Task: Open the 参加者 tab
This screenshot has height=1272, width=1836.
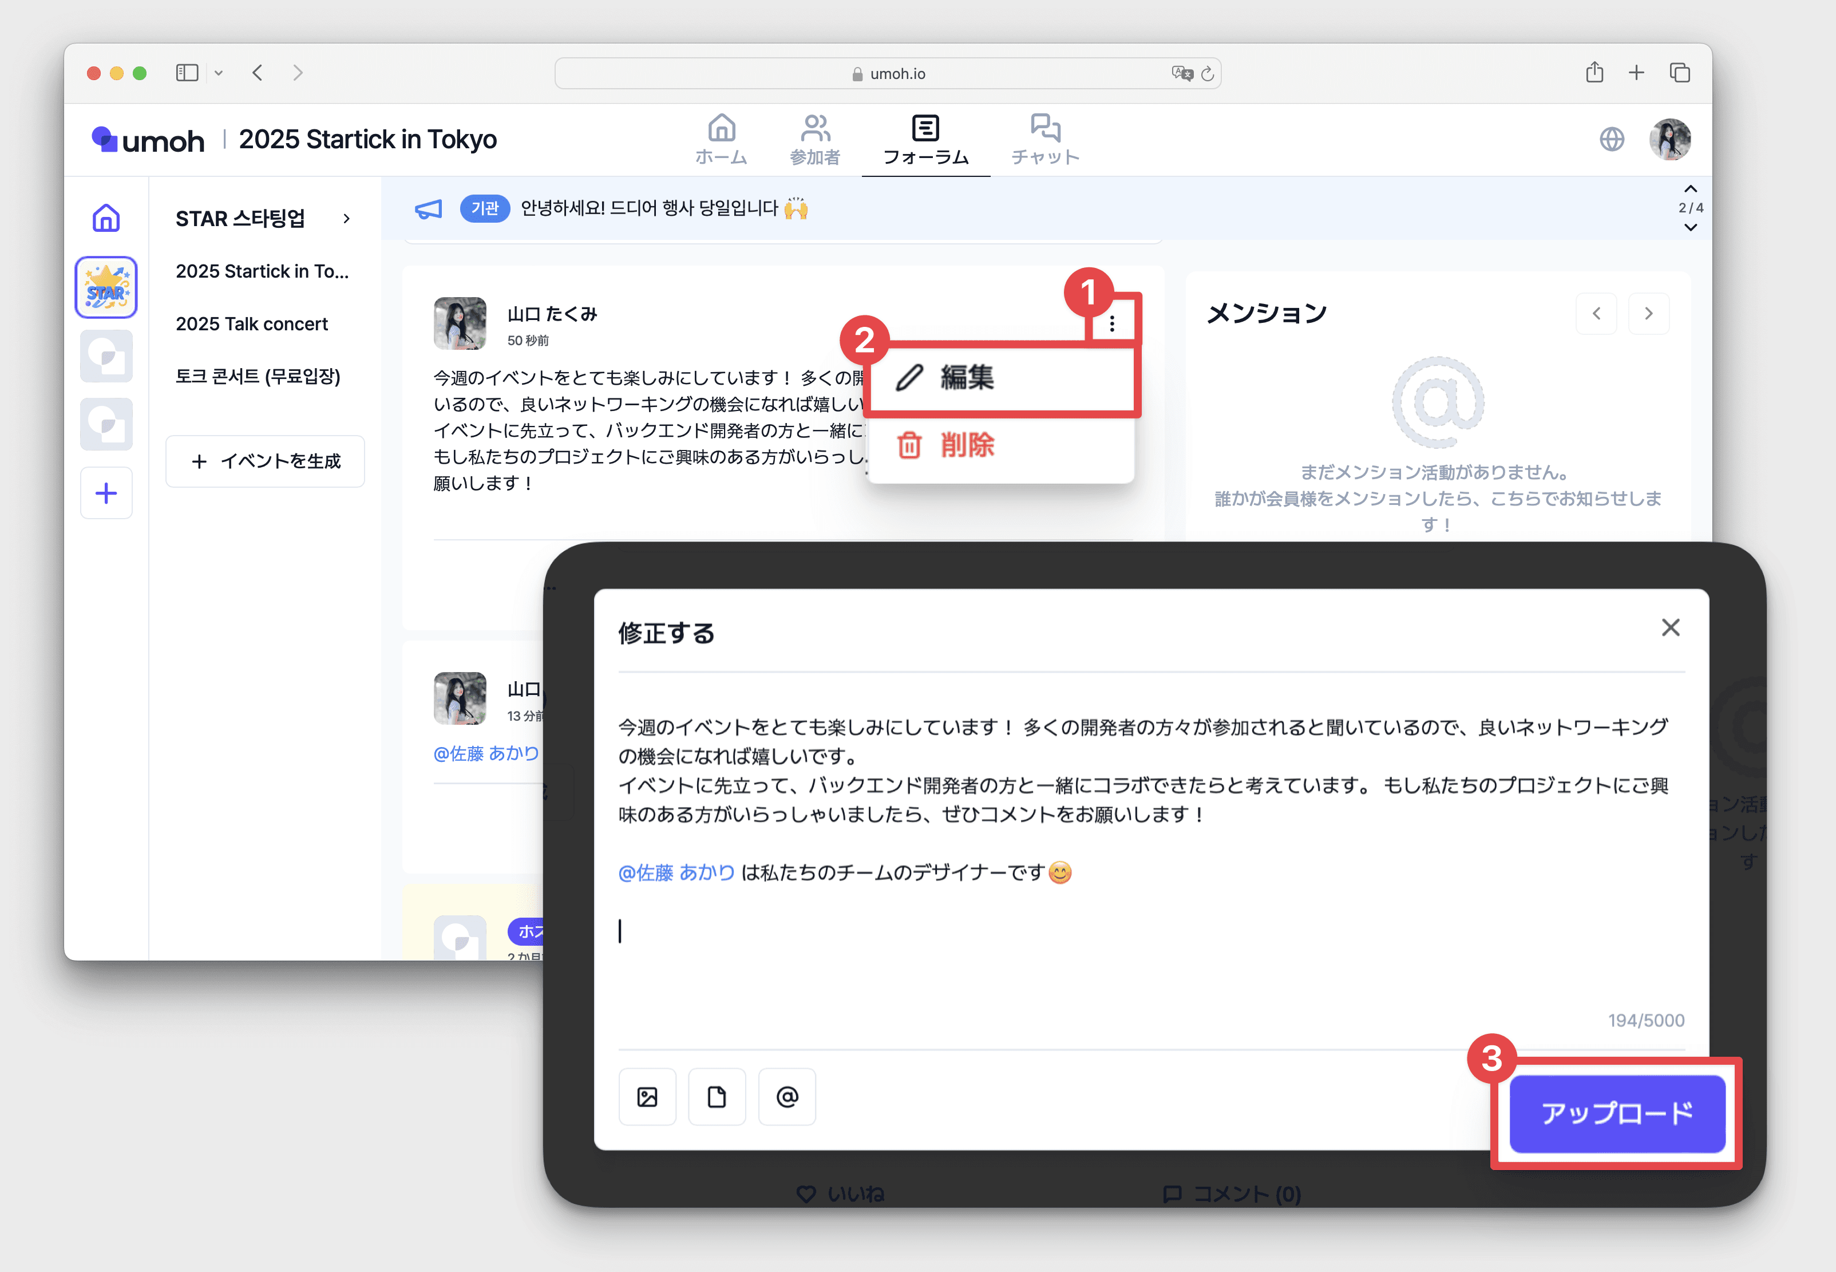Action: (814, 140)
